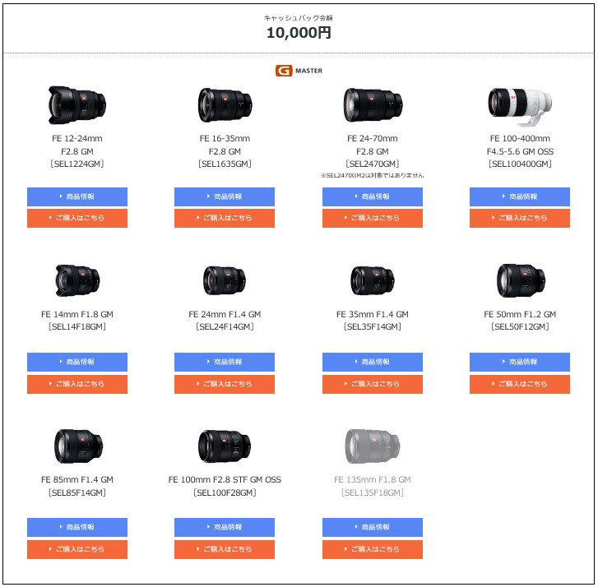Click the model code [SEL24F14GM]
The image size is (598, 587).
pyautogui.click(x=225, y=326)
